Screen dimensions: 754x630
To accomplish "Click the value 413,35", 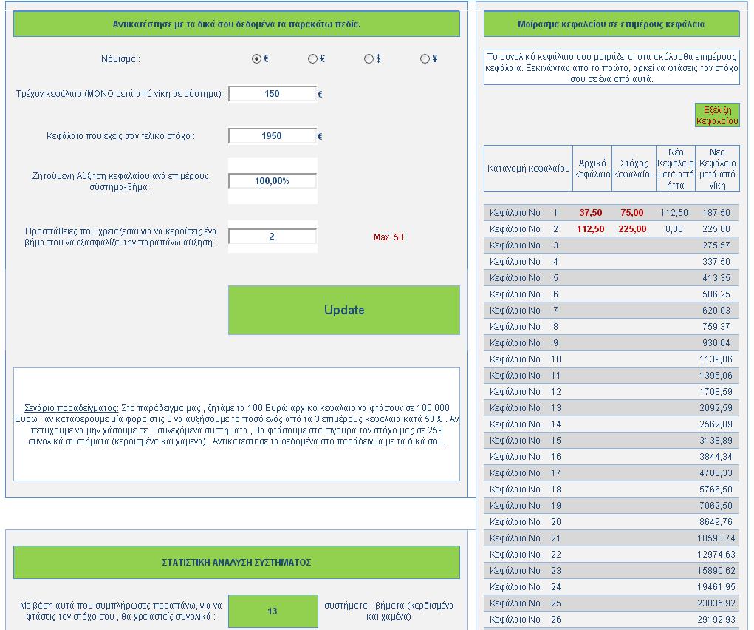I will 716,278.
